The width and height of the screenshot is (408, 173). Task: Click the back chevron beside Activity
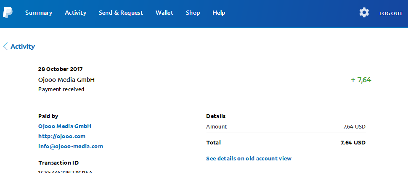click(5, 47)
